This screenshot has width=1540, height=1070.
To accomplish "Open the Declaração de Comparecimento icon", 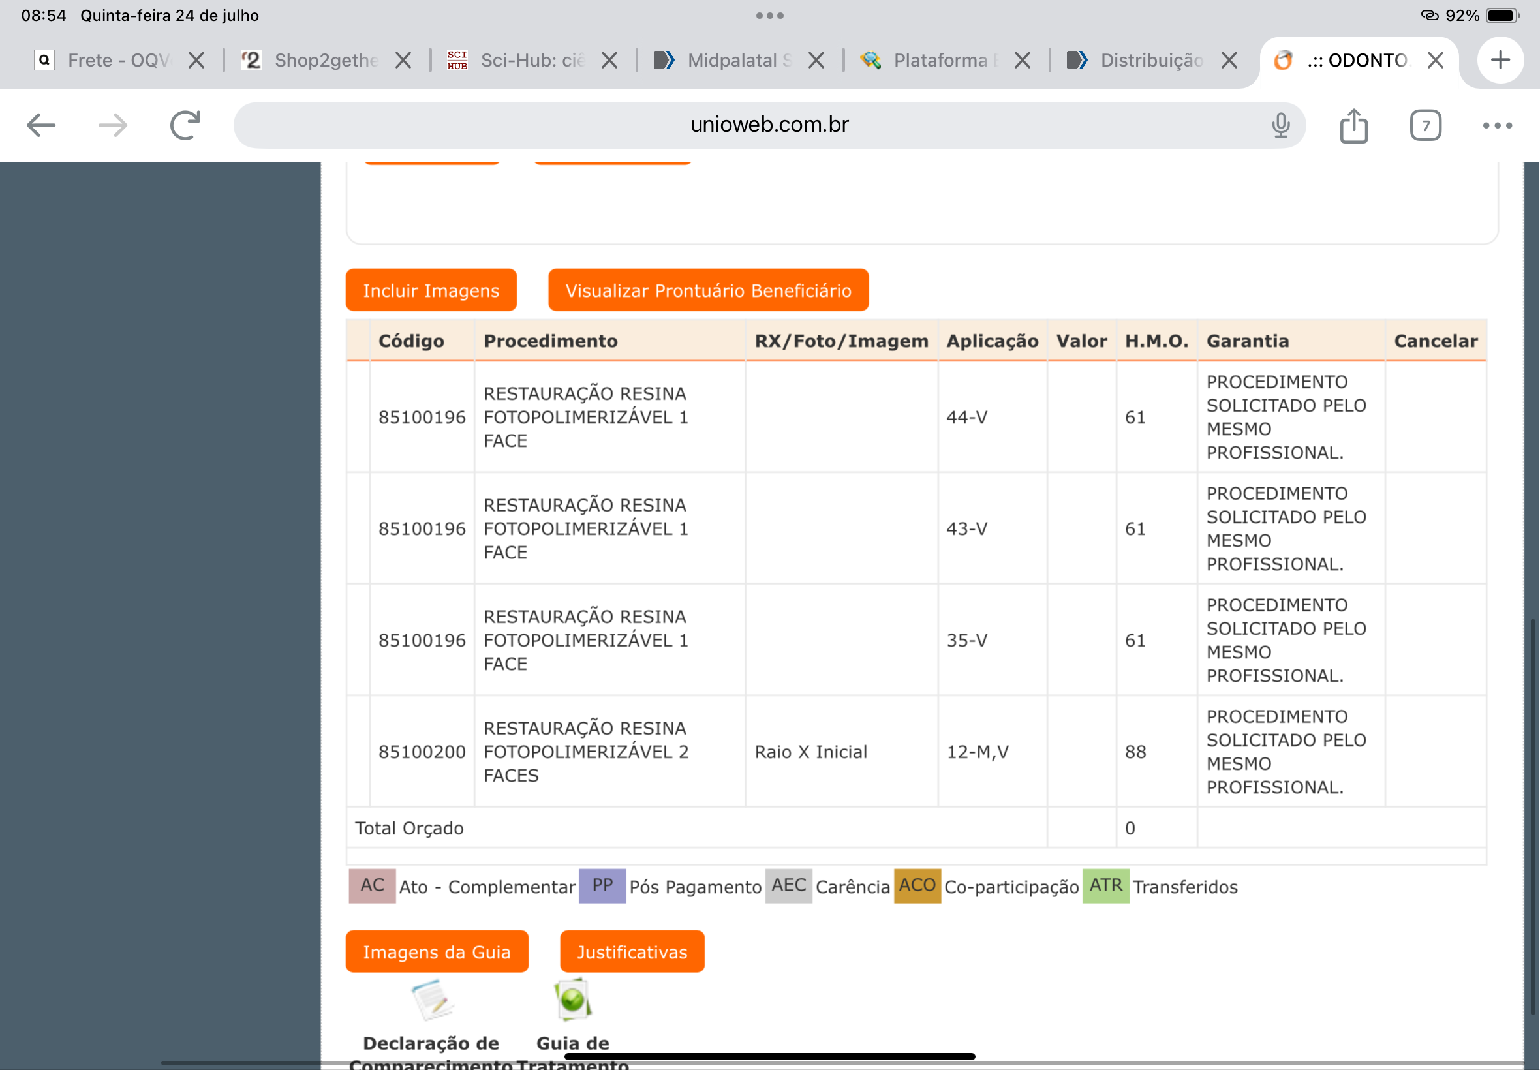I will 433,1000.
